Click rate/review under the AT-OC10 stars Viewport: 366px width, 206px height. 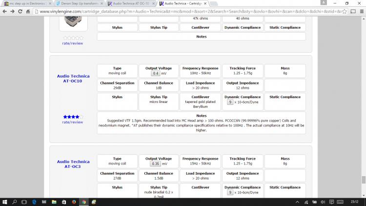click(72, 122)
